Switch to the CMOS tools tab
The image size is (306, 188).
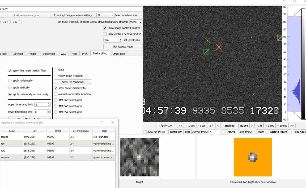pos(119,54)
